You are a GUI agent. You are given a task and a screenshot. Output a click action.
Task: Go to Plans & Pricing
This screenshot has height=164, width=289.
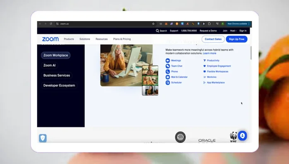coord(122,39)
